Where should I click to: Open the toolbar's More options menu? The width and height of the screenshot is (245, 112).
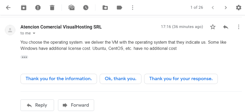pos(132,7)
